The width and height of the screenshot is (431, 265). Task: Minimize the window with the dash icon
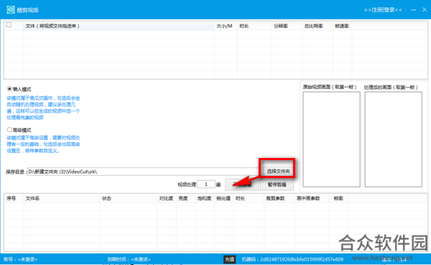[413, 10]
